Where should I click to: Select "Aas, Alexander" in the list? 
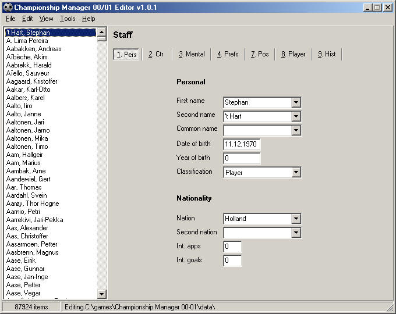click(51, 228)
